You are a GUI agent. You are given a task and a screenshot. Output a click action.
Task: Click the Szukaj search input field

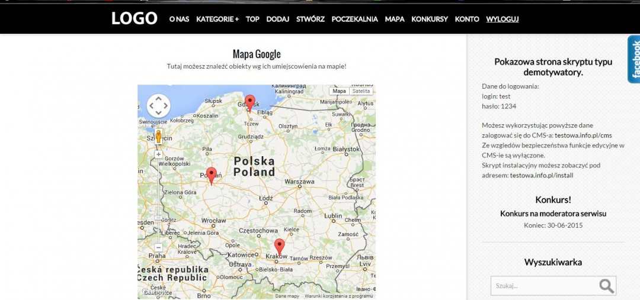click(x=542, y=286)
